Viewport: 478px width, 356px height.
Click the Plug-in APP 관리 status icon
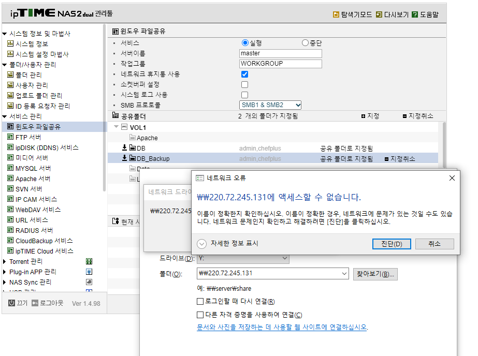point(89,272)
